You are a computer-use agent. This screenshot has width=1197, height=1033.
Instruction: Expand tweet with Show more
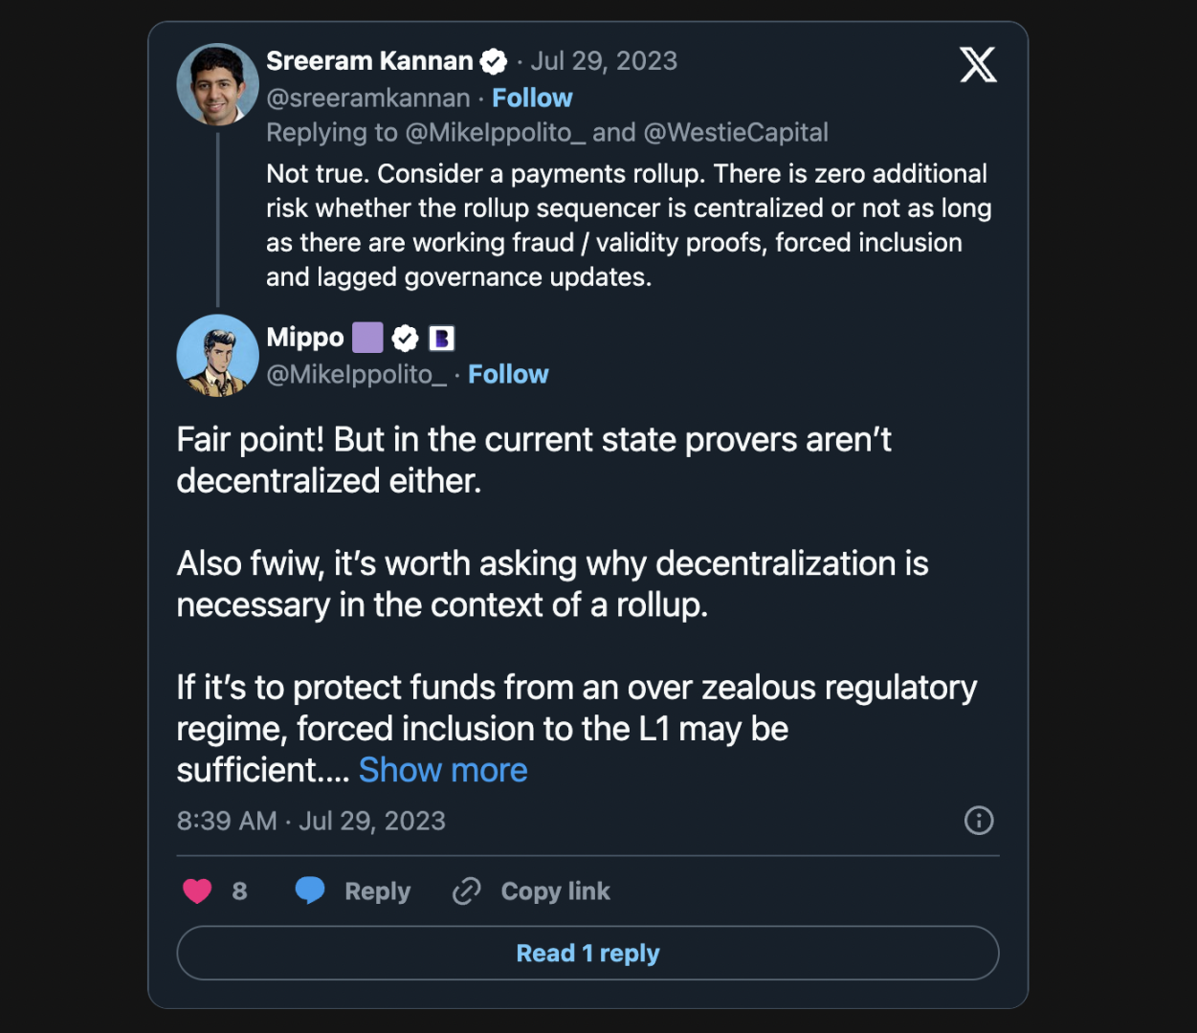[443, 770]
